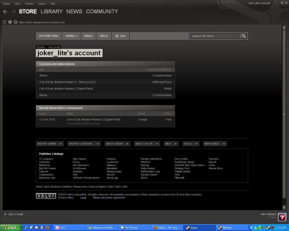Open the Steam menu

click(6, 3)
